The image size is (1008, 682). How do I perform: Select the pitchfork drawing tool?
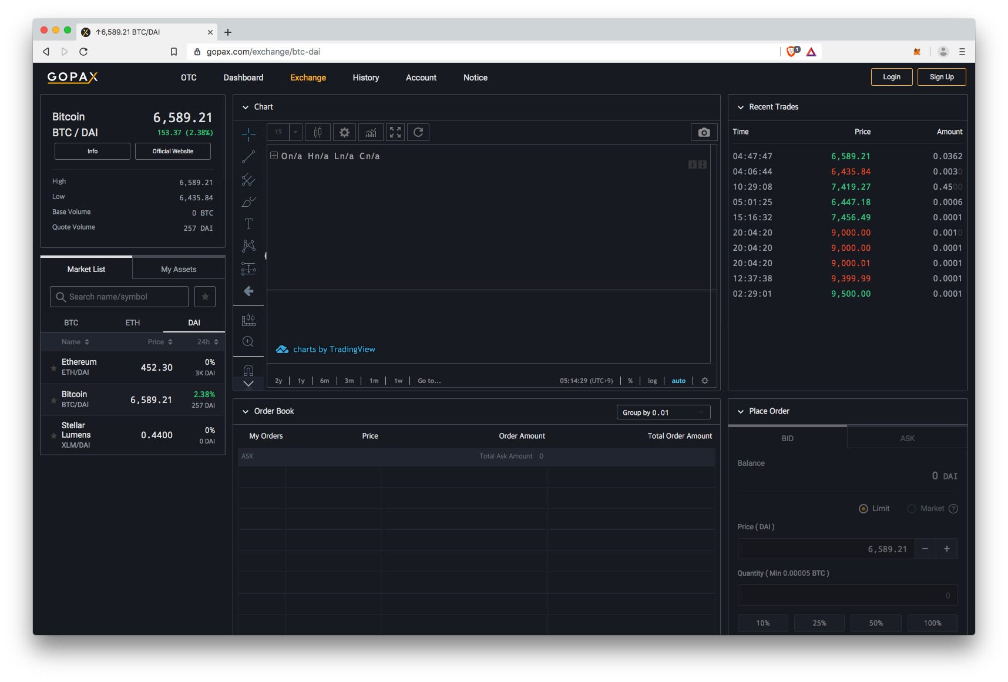tap(248, 179)
